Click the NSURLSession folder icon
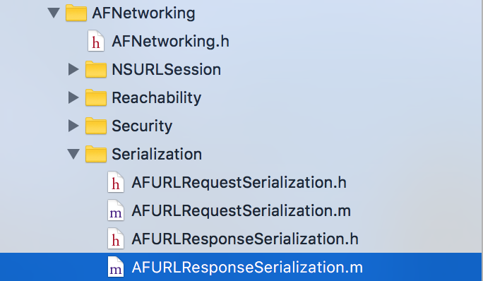This screenshot has width=483, height=281. [96, 69]
